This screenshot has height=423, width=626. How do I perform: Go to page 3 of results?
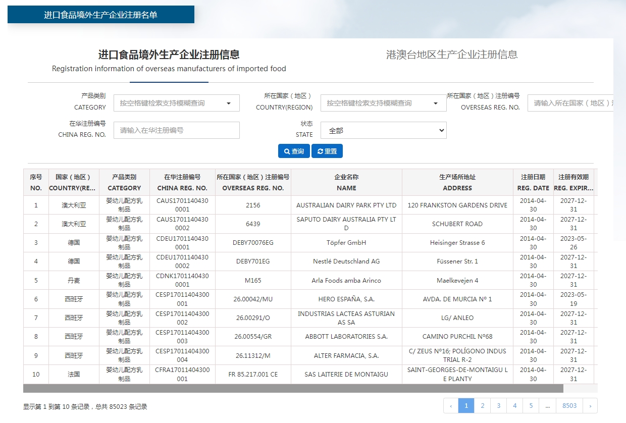click(498, 406)
